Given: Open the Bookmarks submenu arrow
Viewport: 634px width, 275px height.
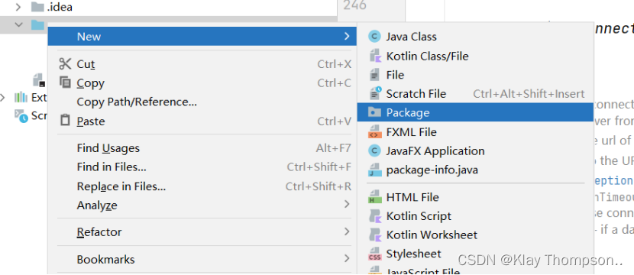Looking at the screenshot, I should 347,259.
